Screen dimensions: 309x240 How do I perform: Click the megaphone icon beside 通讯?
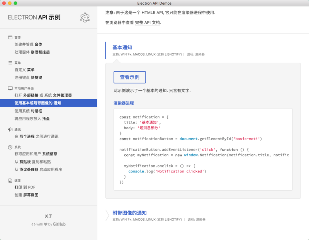pyautogui.click(x=10, y=129)
